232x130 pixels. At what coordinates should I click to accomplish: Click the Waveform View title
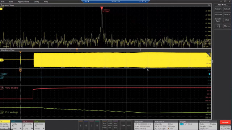[x=8, y=50]
